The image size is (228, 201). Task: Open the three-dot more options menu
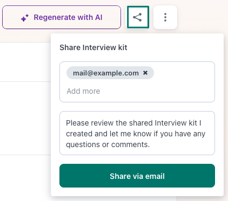(165, 17)
